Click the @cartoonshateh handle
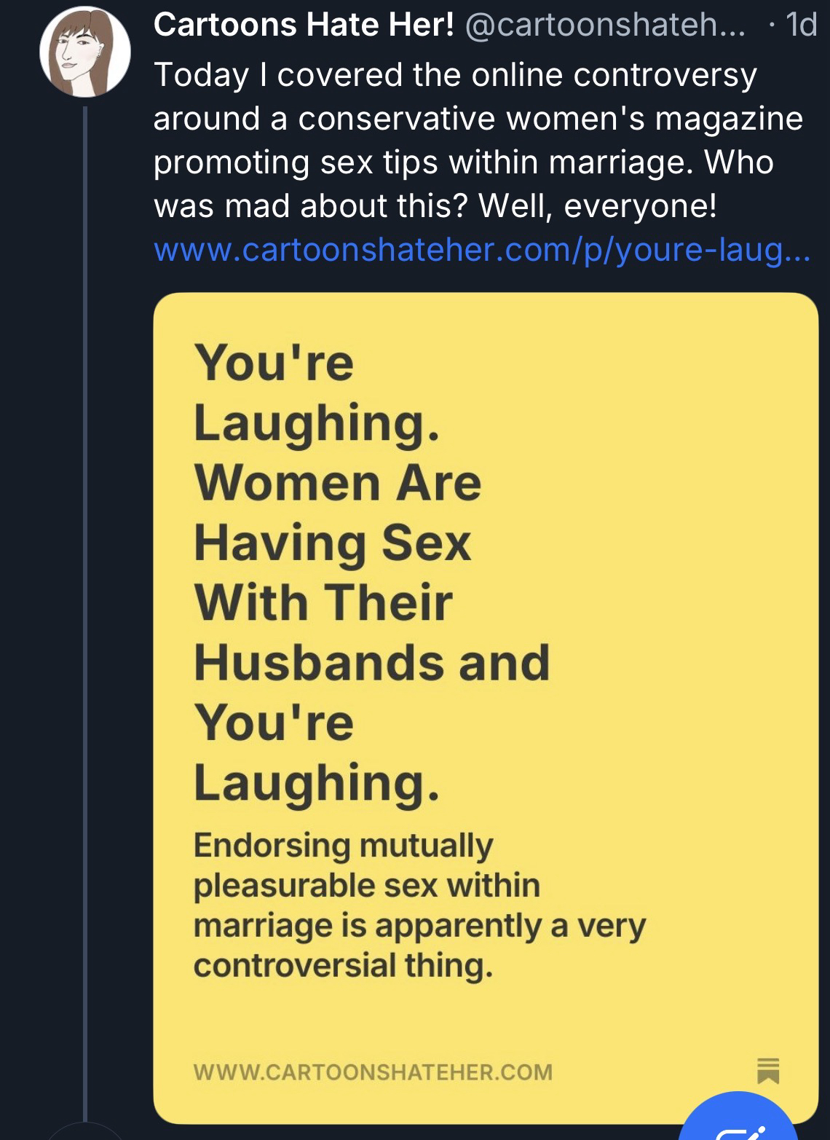The image size is (830, 1140). tap(605, 25)
